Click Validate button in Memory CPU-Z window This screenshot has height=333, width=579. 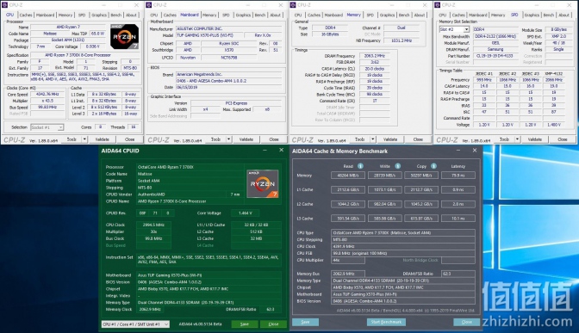[x=390, y=139]
